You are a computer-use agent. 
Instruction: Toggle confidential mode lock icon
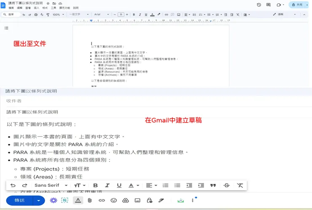click(x=149, y=200)
